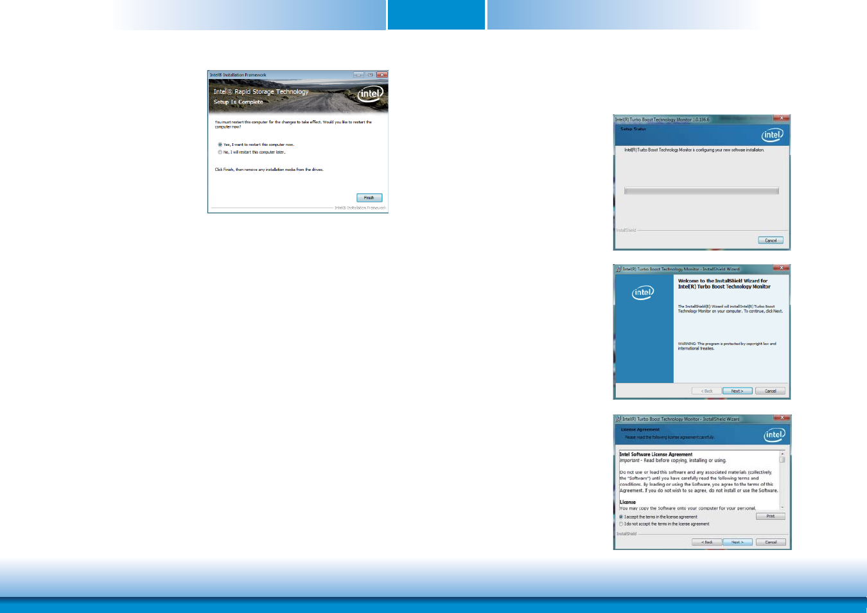Click Next in the Welcome InstallShield Wizard
The image size is (867, 613).
pos(737,391)
